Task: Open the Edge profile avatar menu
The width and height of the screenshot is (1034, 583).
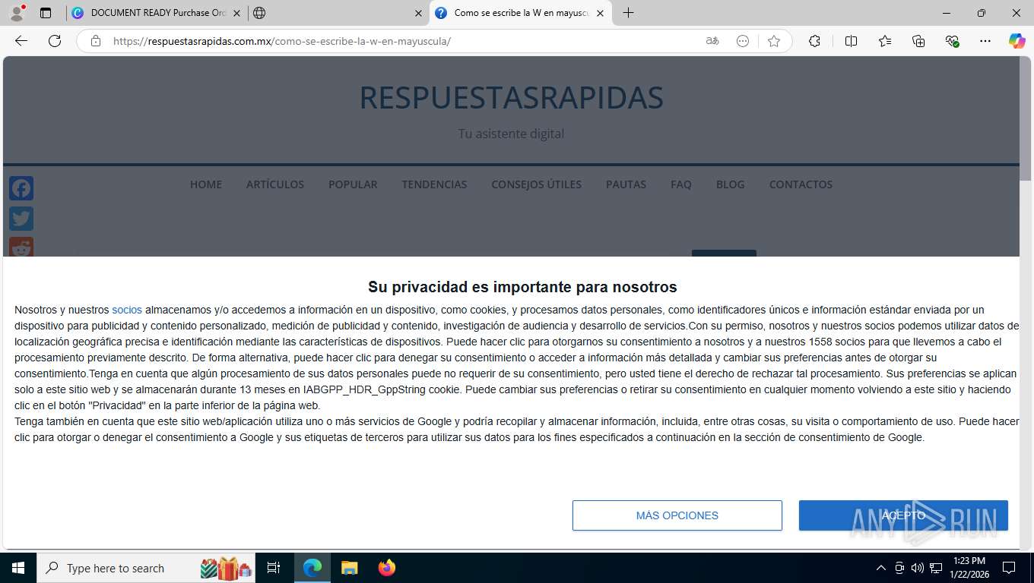Action: coord(17,13)
